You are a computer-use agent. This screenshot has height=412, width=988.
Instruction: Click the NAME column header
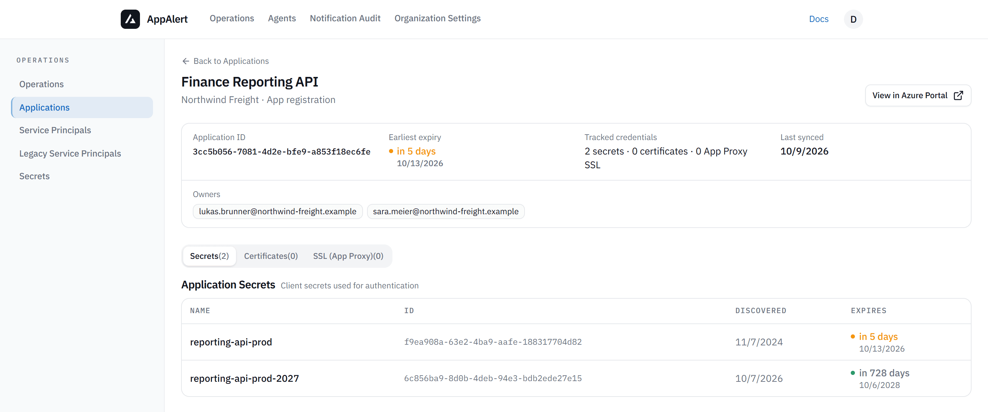(200, 310)
